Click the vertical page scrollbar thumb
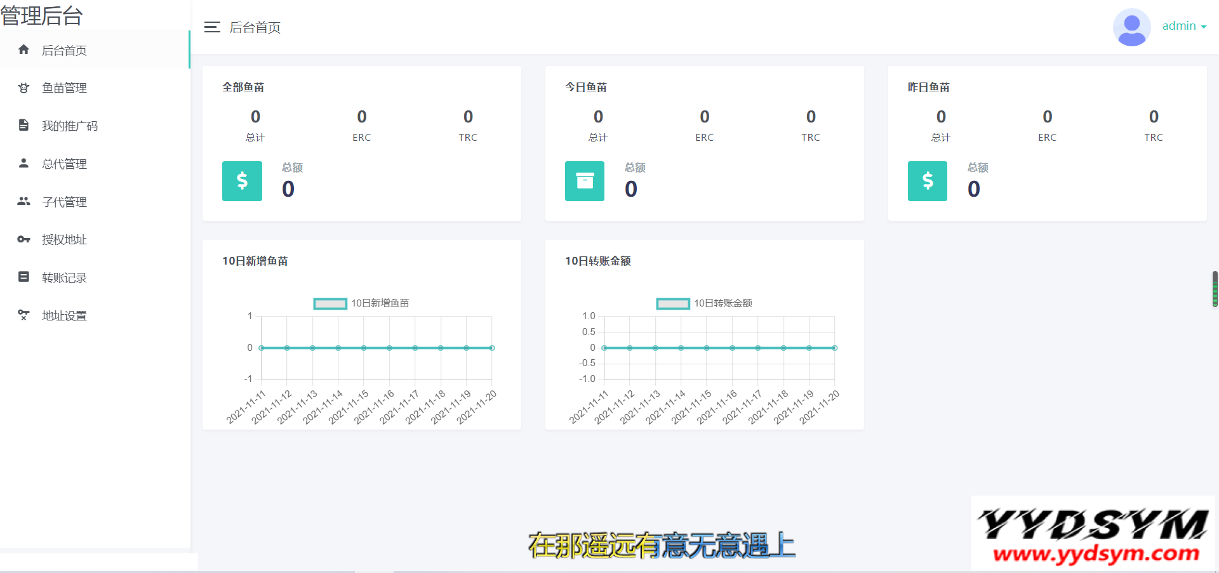The width and height of the screenshot is (1219, 573). tap(1215, 289)
